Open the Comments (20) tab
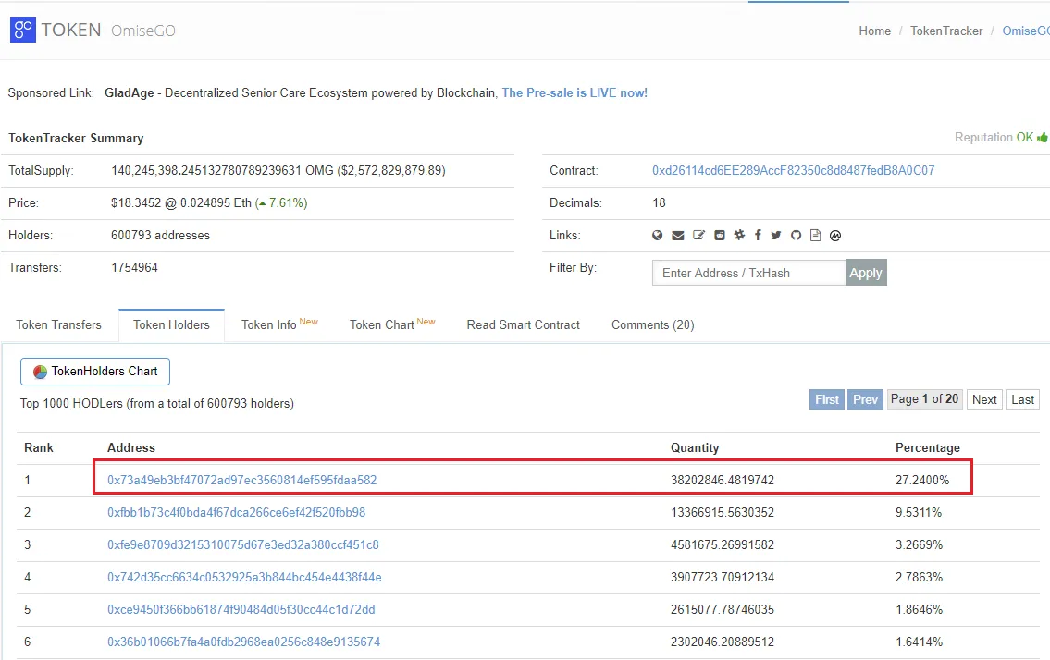1050x660 pixels. coord(653,324)
